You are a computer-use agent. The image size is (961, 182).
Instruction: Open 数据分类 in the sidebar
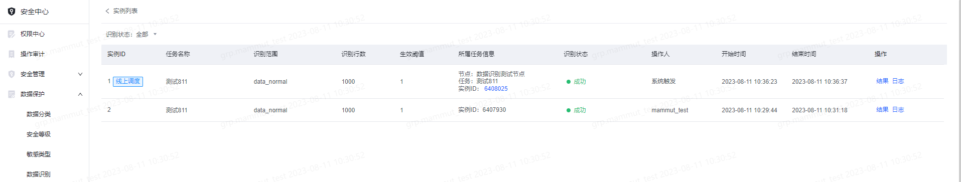(39, 114)
